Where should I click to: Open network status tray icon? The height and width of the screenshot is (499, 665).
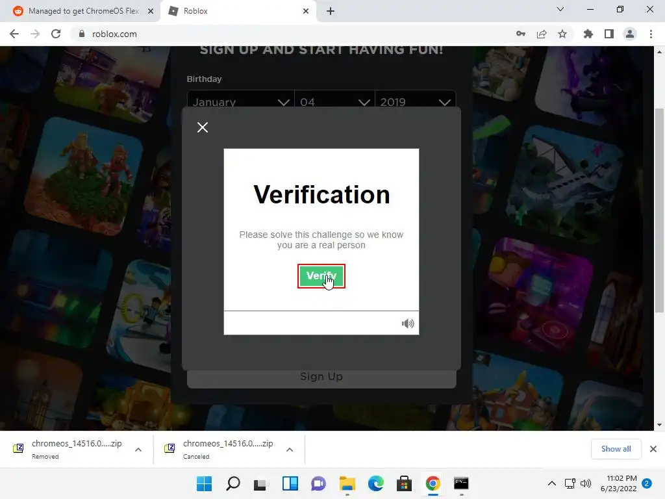click(570, 483)
